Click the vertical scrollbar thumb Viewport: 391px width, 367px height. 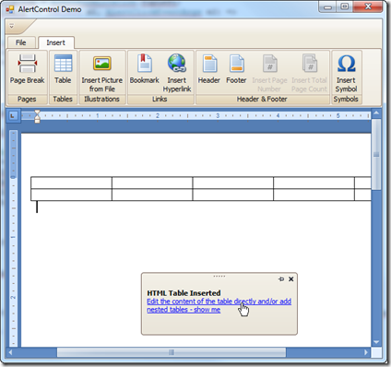(376, 155)
